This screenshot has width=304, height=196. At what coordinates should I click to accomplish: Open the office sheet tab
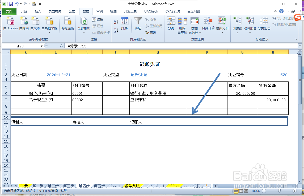pos(174,186)
